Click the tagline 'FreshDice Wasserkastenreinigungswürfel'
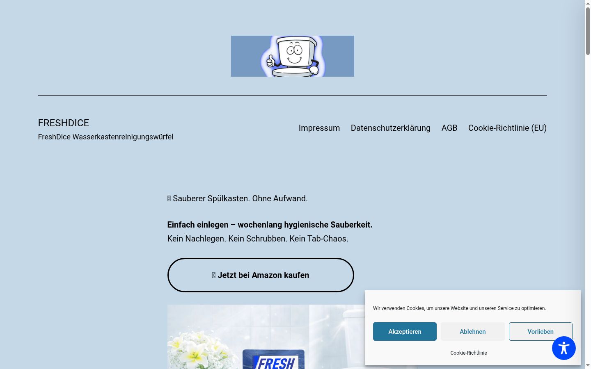591x369 pixels. pos(105,137)
